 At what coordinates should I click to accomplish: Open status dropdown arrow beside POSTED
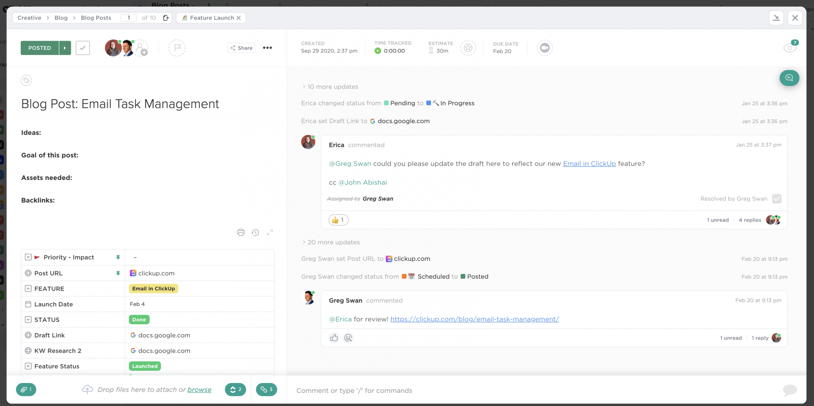coord(65,48)
